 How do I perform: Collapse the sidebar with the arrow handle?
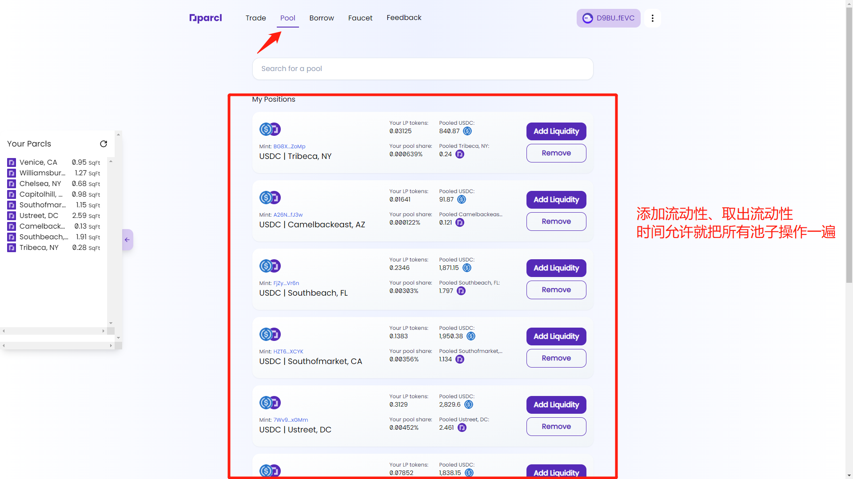tap(128, 240)
